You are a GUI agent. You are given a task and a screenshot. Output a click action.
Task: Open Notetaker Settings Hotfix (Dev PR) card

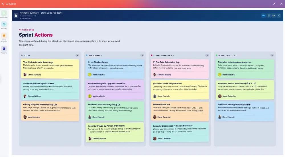tap(245, 111)
